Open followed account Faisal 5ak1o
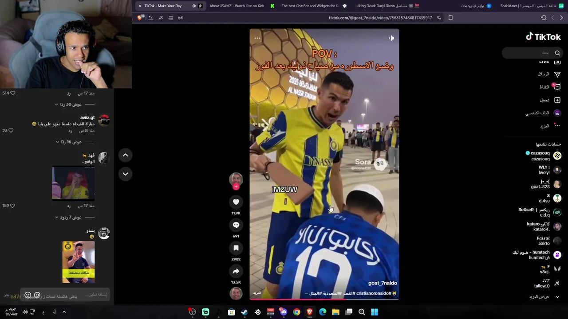This screenshot has width=568, height=319. point(548,241)
